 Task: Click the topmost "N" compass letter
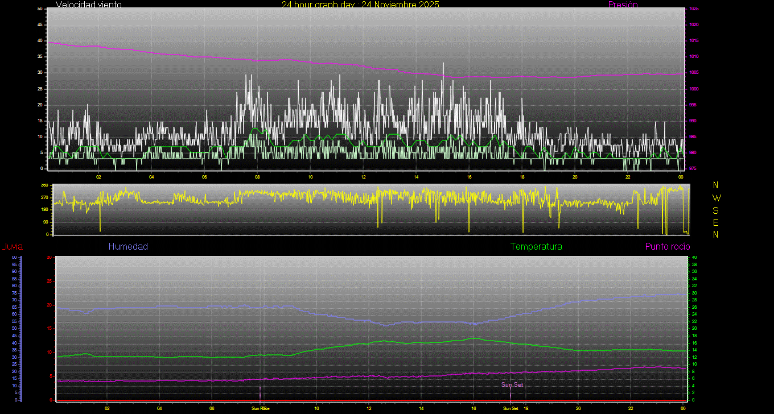coord(715,185)
